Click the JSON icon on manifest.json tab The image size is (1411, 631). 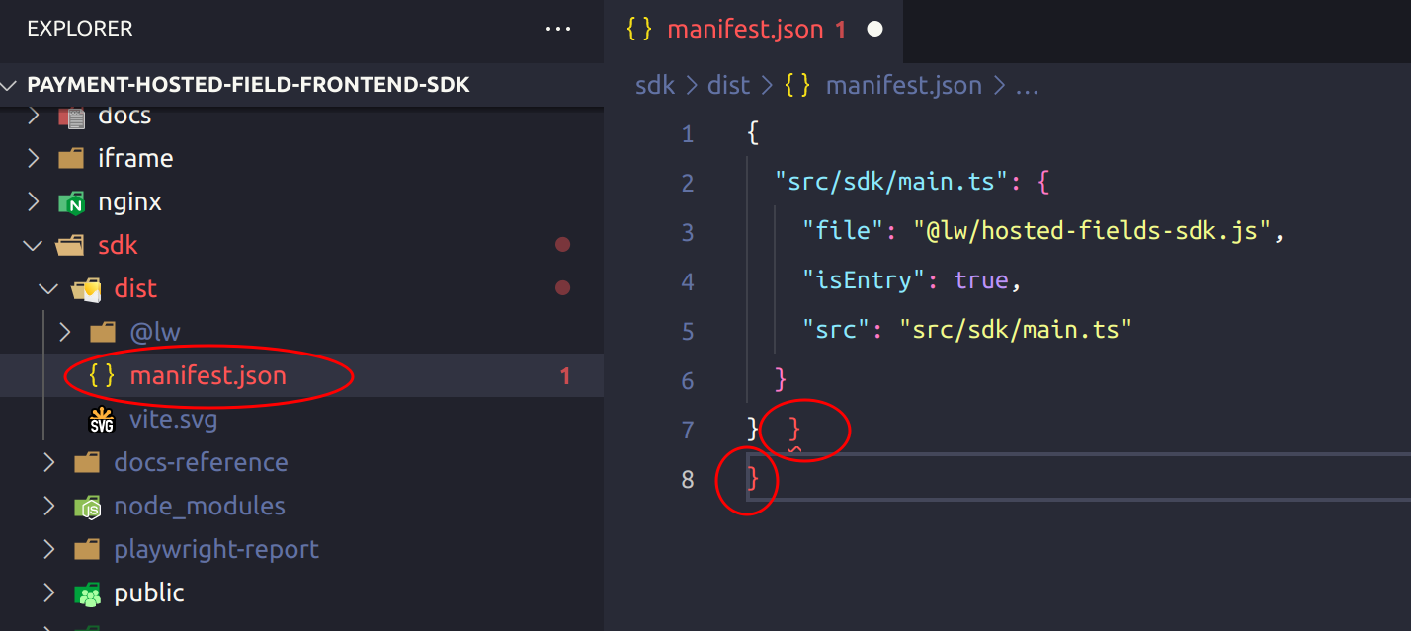click(639, 29)
